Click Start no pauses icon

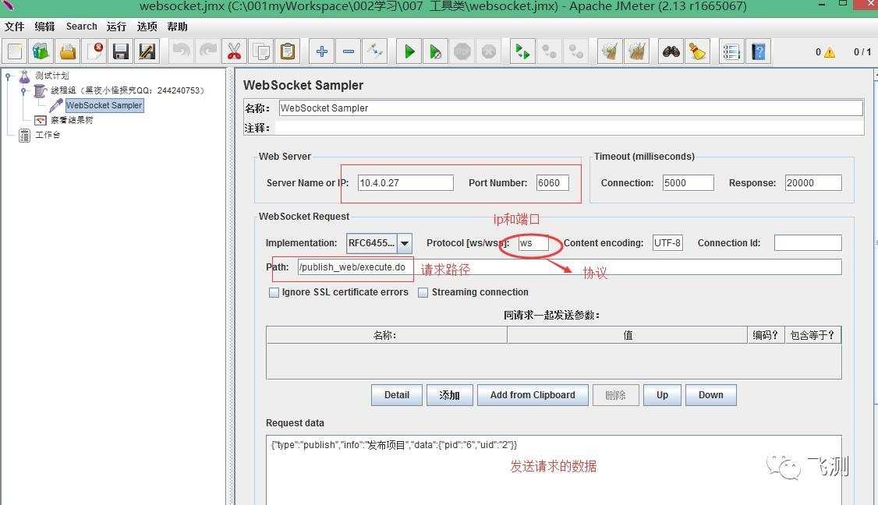pos(436,52)
